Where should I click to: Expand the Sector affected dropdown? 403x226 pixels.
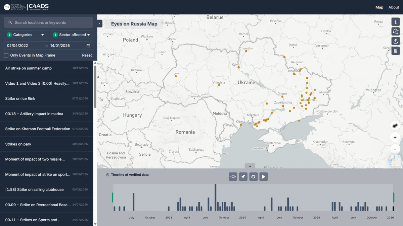tap(72, 35)
